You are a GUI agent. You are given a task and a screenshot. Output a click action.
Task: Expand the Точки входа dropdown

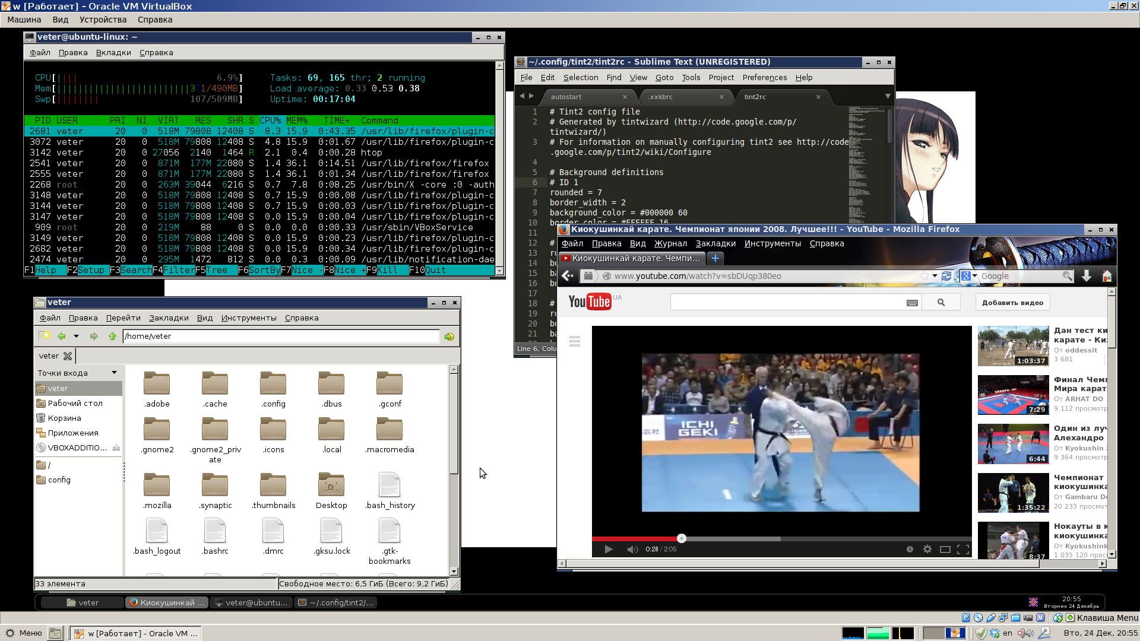click(x=114, y=373)
